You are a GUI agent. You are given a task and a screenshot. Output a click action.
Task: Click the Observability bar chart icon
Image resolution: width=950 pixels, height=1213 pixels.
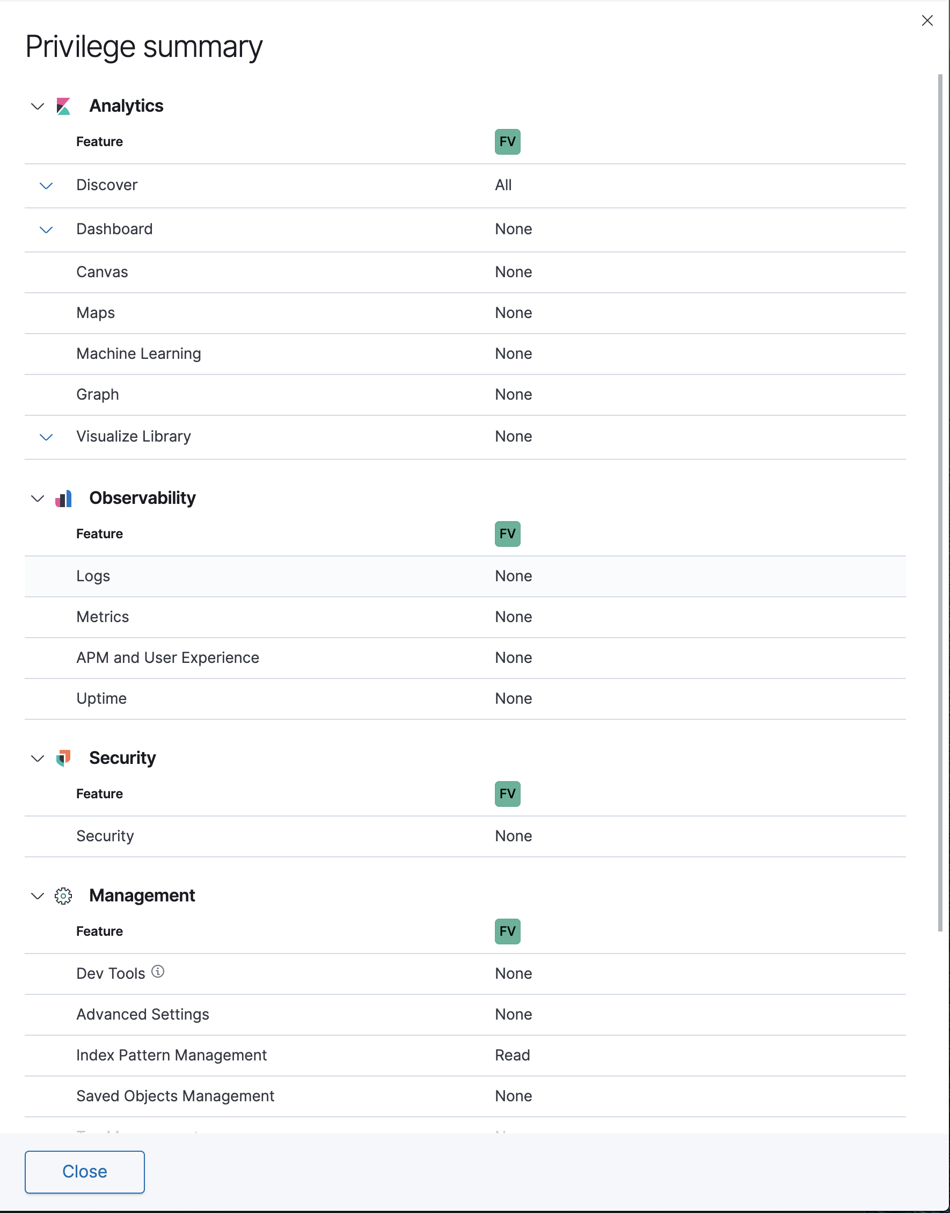click(63, 499)
